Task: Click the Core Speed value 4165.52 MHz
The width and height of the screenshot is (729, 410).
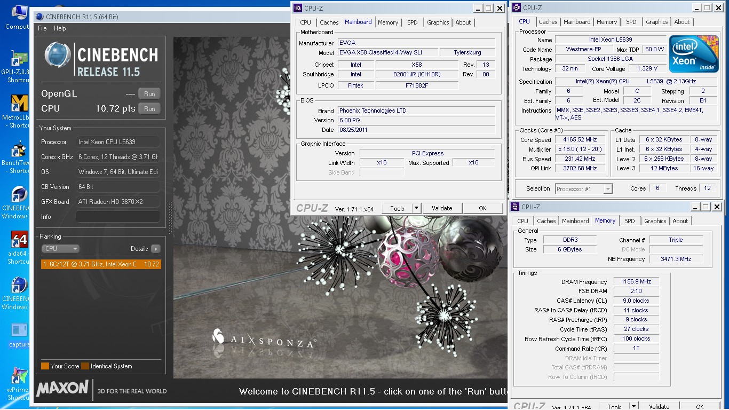Action: coord(580,140)
